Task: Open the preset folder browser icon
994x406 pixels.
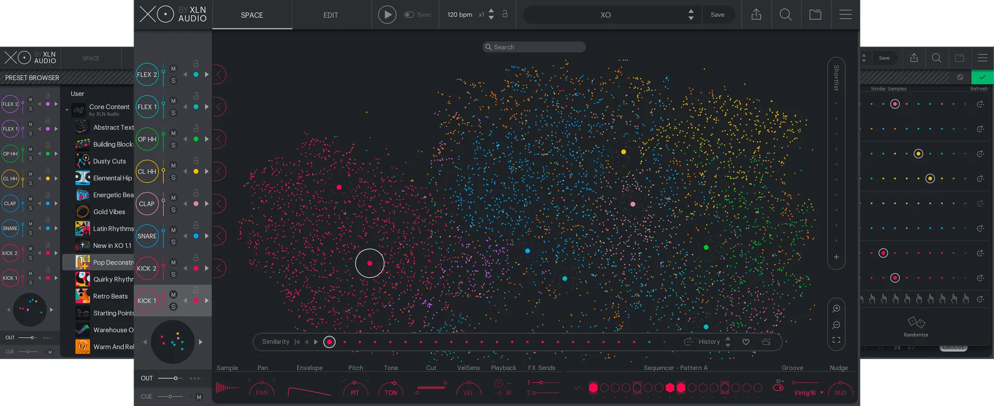Action: click(x=815, y=15)
